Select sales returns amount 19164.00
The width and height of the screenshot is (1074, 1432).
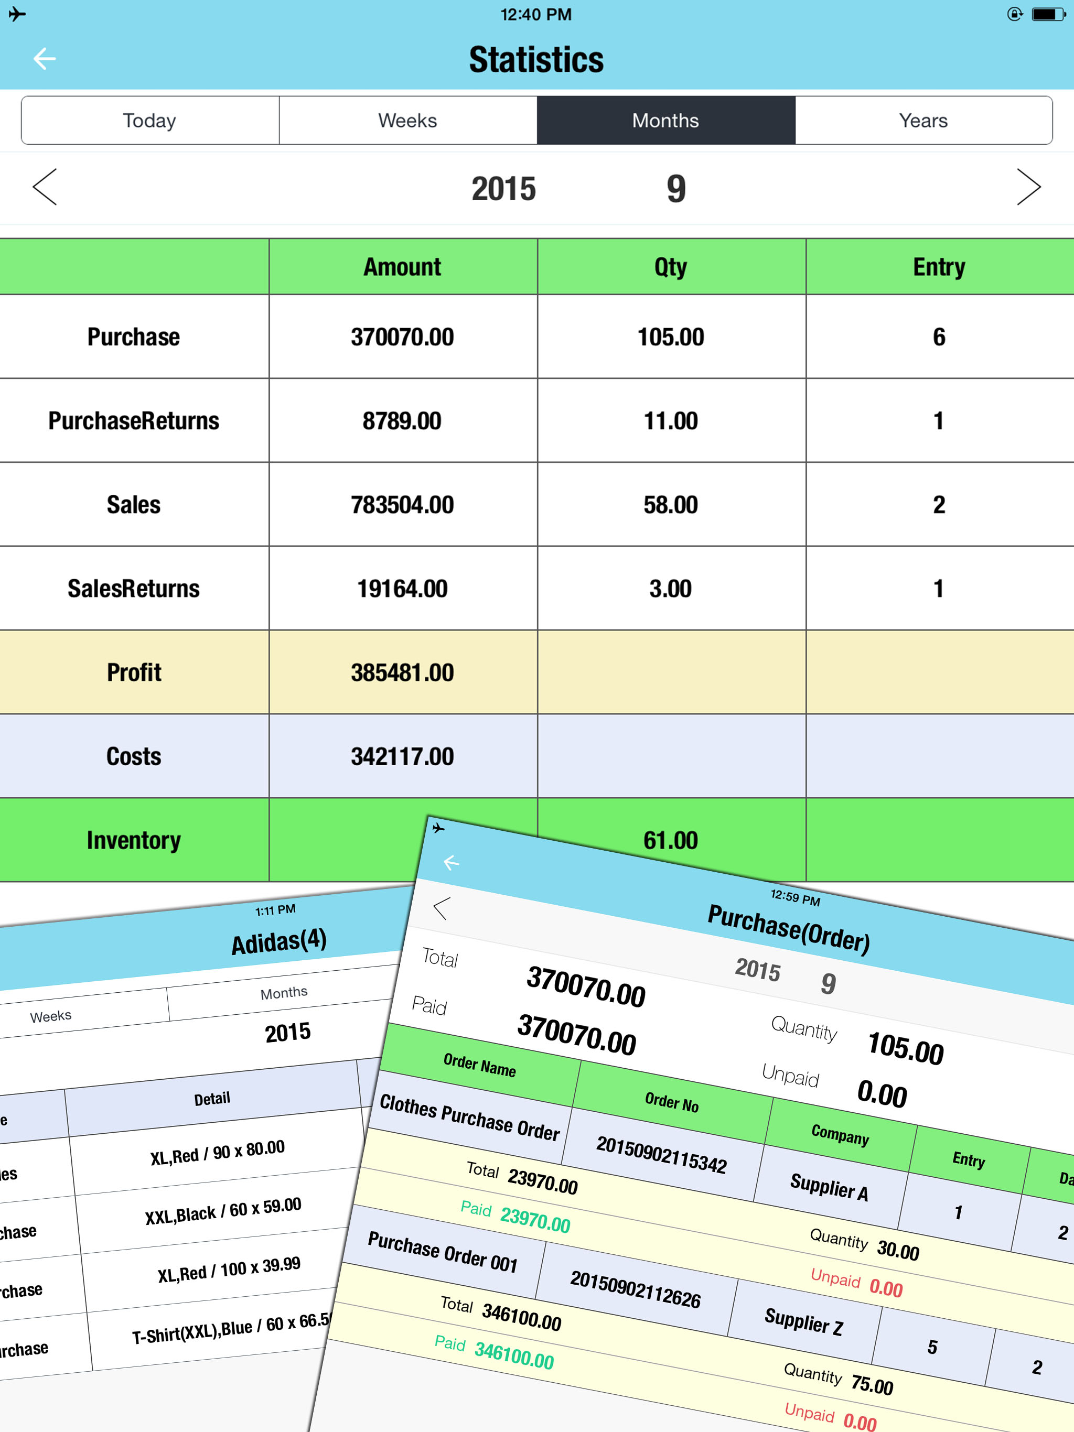(403, 589)
